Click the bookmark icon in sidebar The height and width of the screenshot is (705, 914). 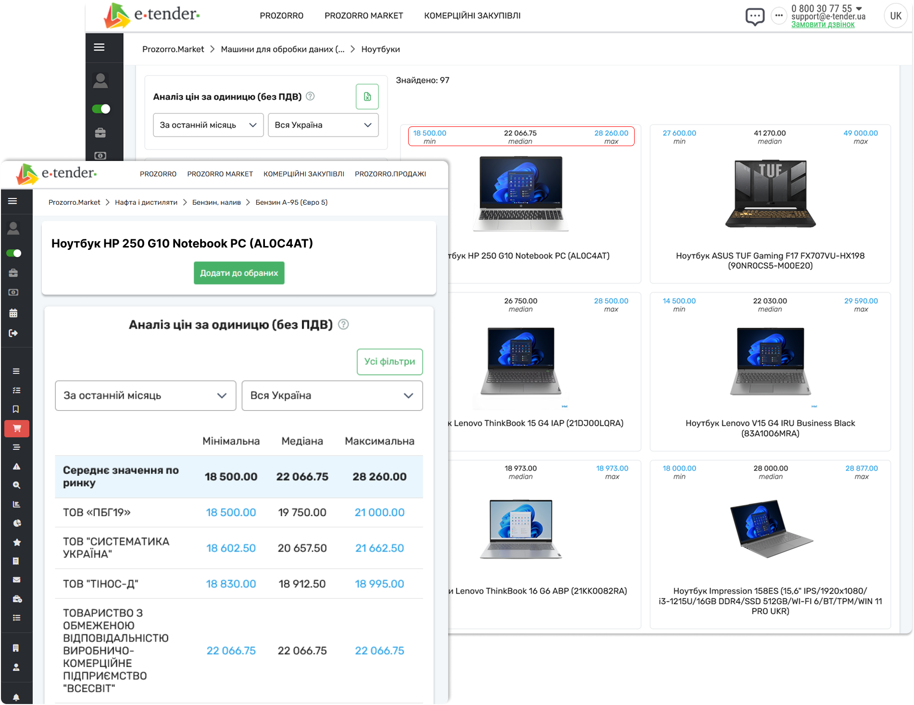(x=16, y=409)
